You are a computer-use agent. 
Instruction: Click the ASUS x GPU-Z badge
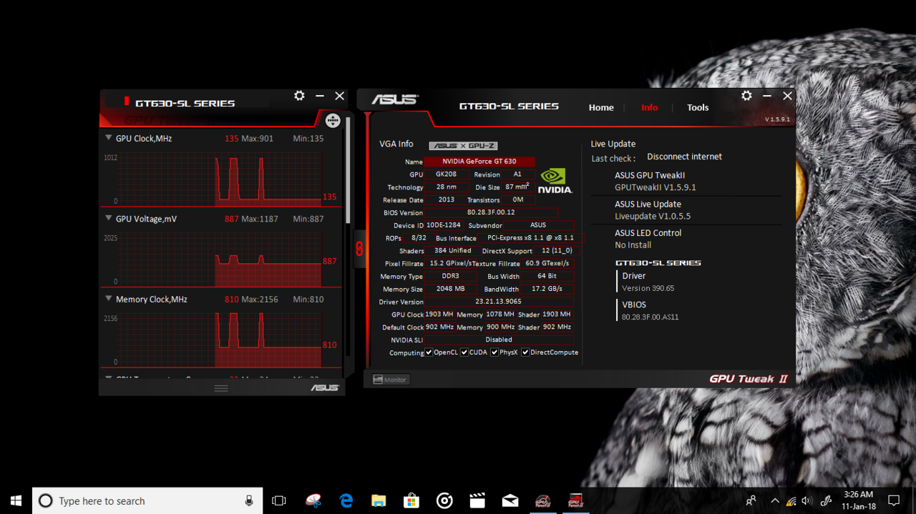tap(463, 146)
